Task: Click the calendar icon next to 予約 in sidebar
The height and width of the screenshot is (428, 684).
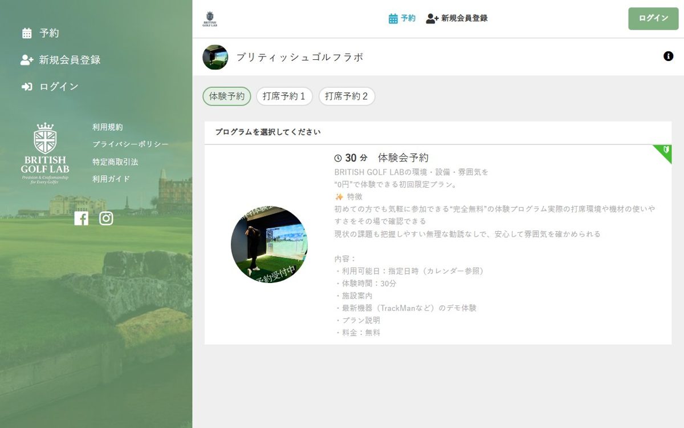Action: 27,33
